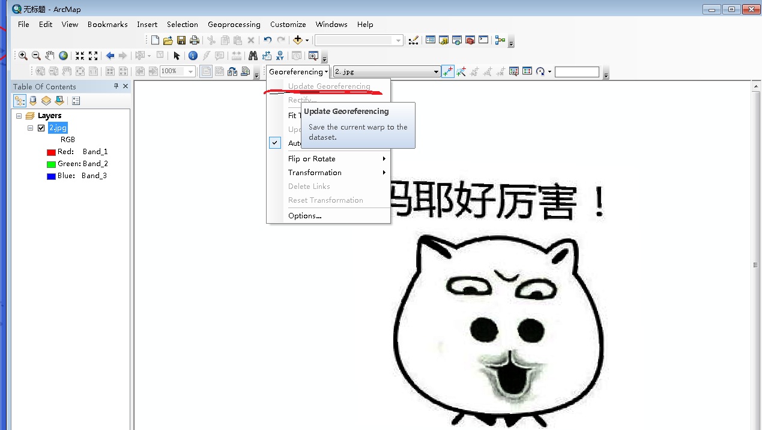Screen dimensions: 762x430
Task: Open the View Link Table icon
Action: coord(527,71)
